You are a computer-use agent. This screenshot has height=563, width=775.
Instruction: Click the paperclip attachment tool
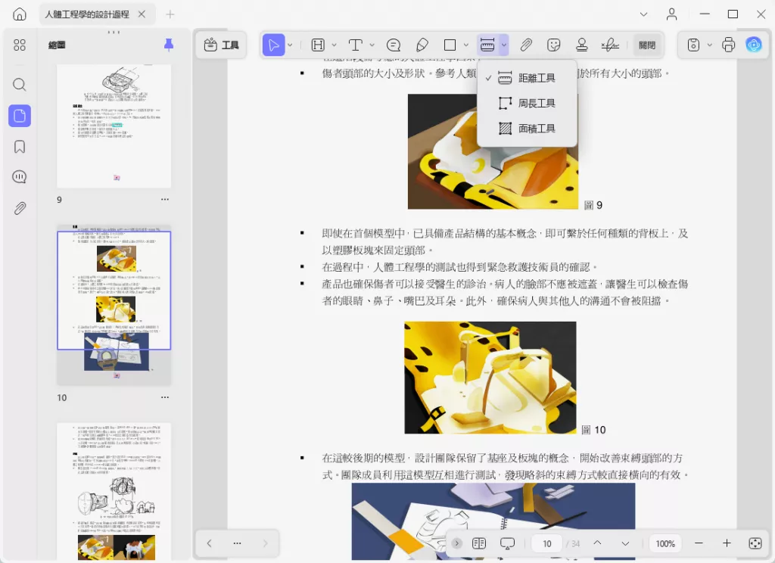pos(528,45)
